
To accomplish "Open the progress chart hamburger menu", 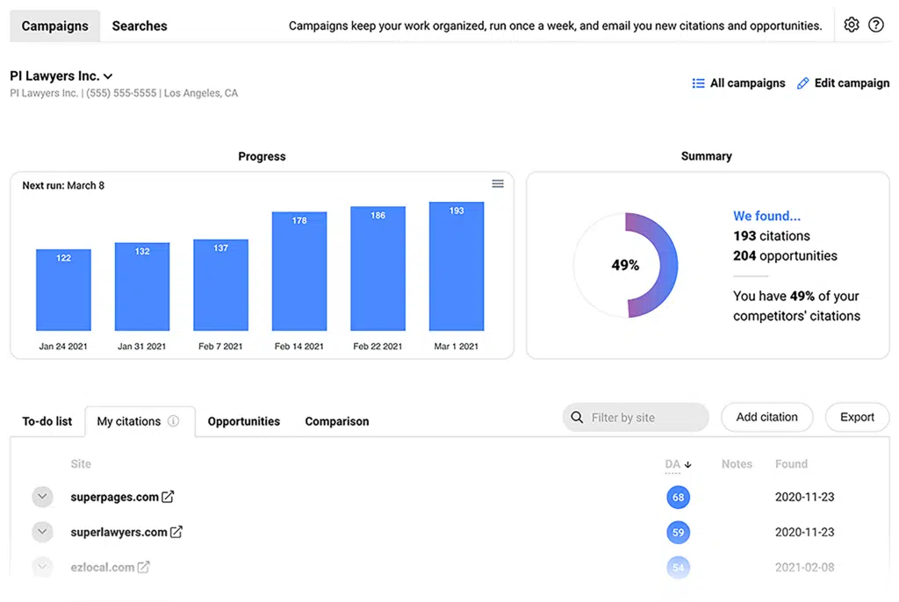I will 498,183.
